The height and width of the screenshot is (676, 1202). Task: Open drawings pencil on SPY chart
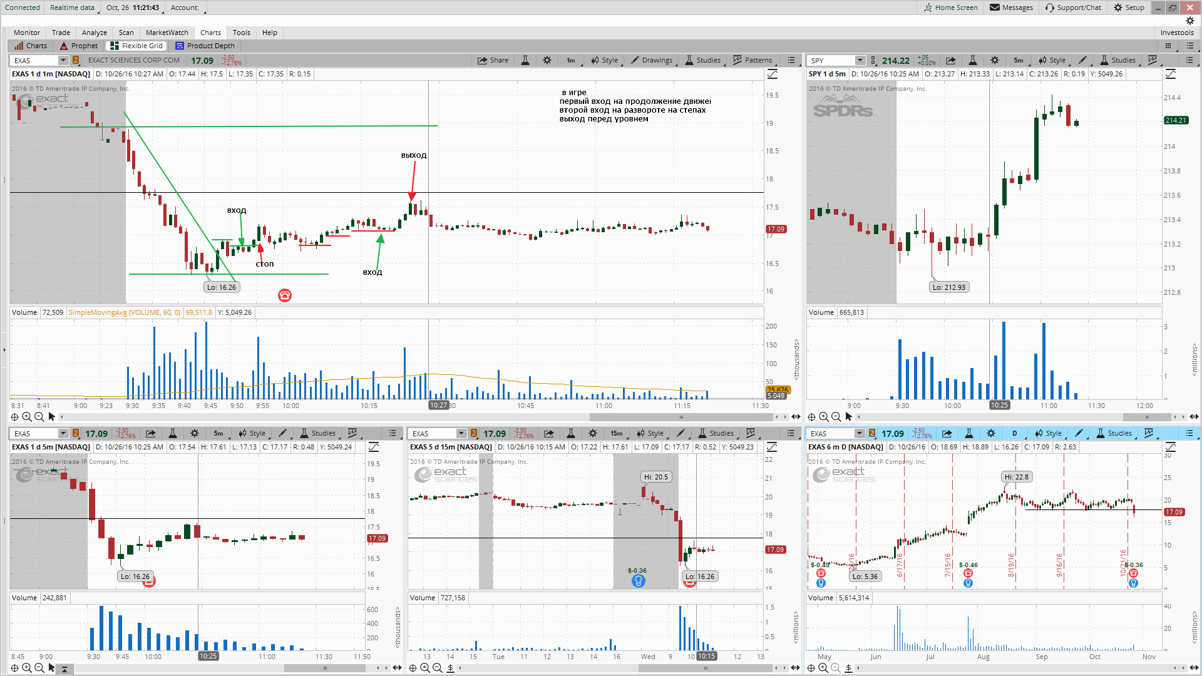tap(1083, 60)
